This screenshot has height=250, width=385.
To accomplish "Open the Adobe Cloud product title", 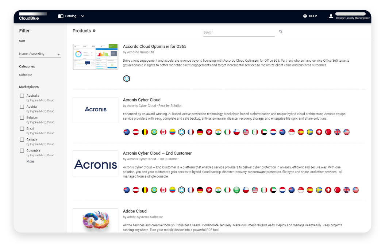I will 135,211.
